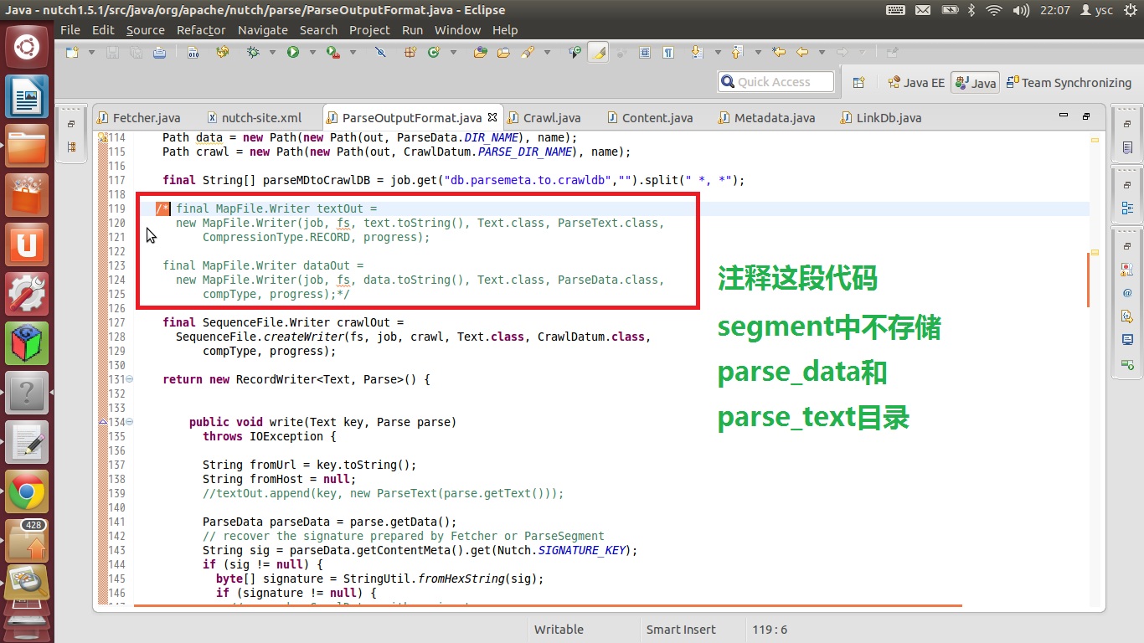
Task: Switch to the Team Synchronizing perspective
Action: pos(1069,82)
